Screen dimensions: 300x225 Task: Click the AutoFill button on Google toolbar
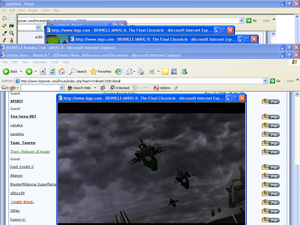(141, 88)
